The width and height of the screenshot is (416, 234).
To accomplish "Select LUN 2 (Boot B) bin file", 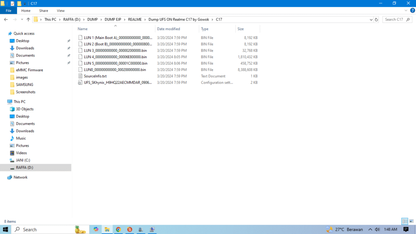I will click(118, 44).
